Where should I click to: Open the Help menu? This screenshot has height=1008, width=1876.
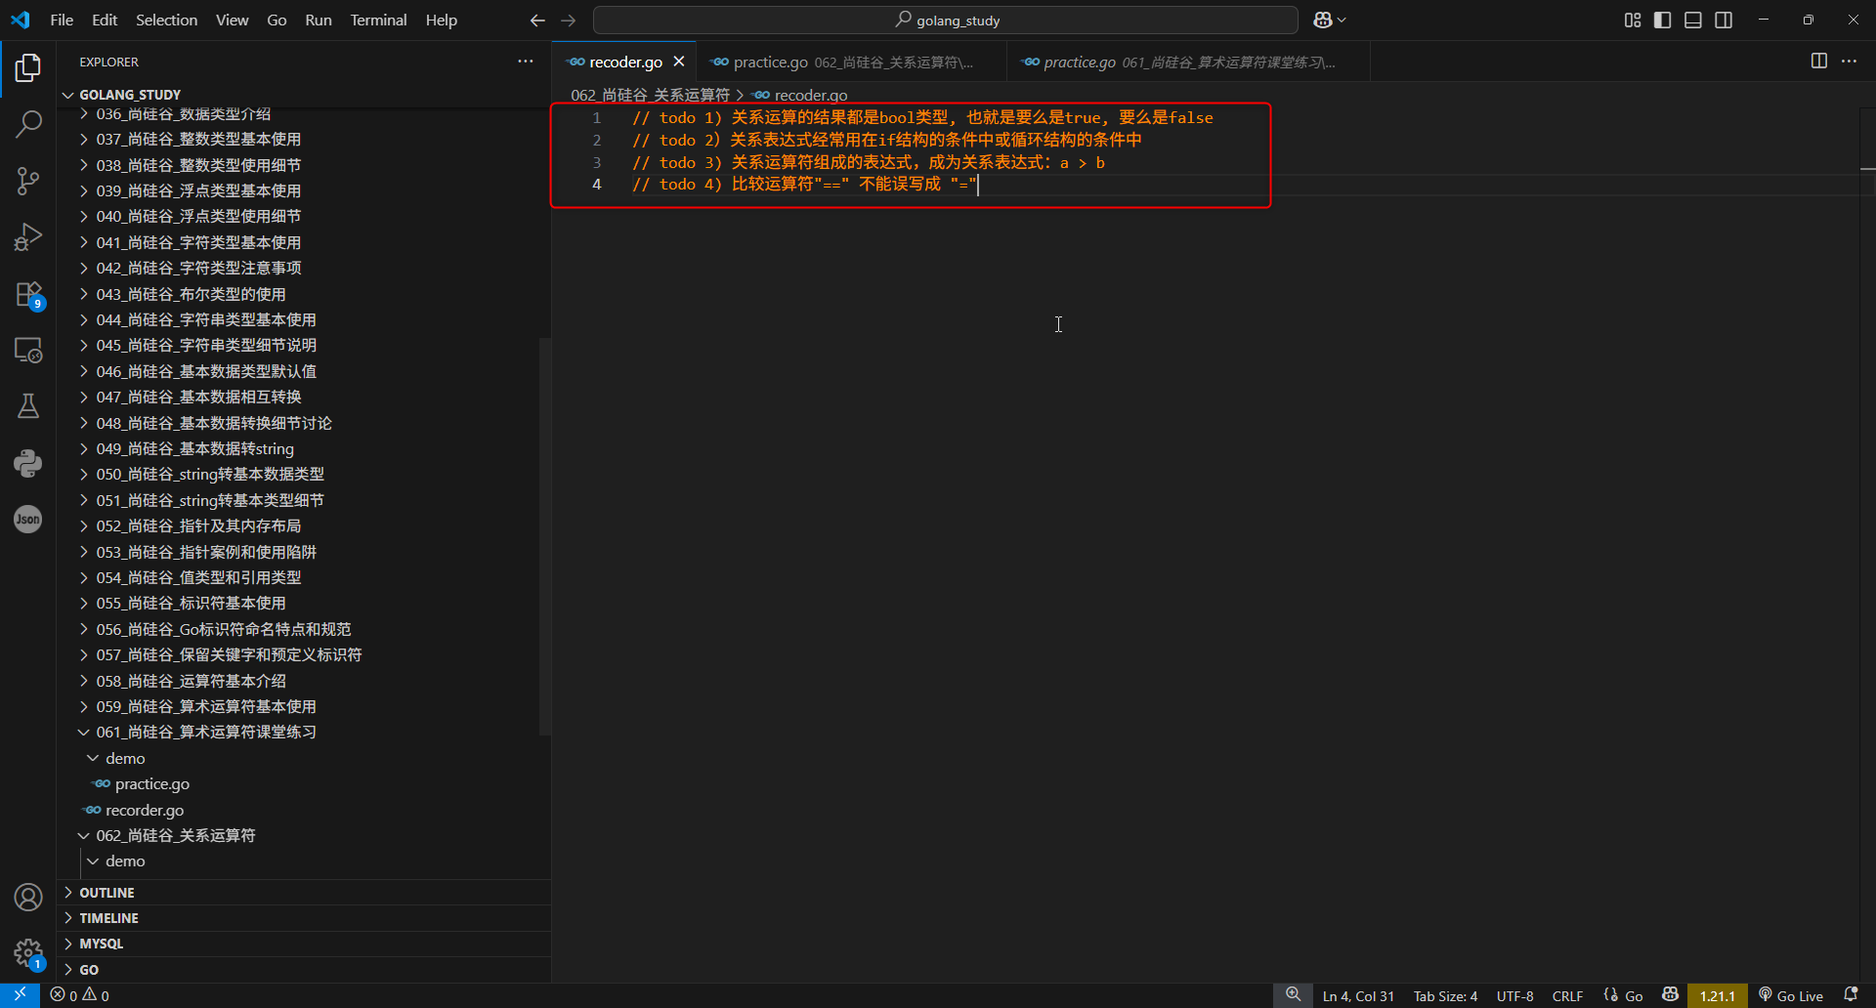coord(441,20)
